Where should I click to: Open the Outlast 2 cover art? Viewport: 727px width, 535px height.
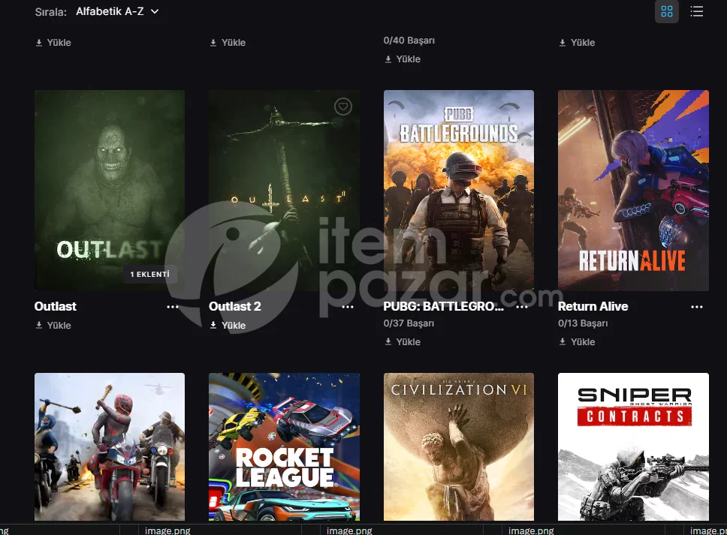(284, 191)
